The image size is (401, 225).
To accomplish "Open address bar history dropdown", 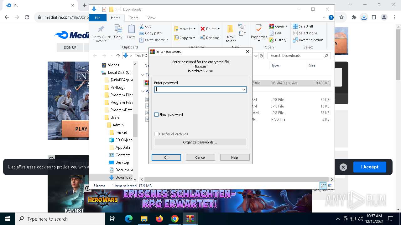I will click(256, 56).
